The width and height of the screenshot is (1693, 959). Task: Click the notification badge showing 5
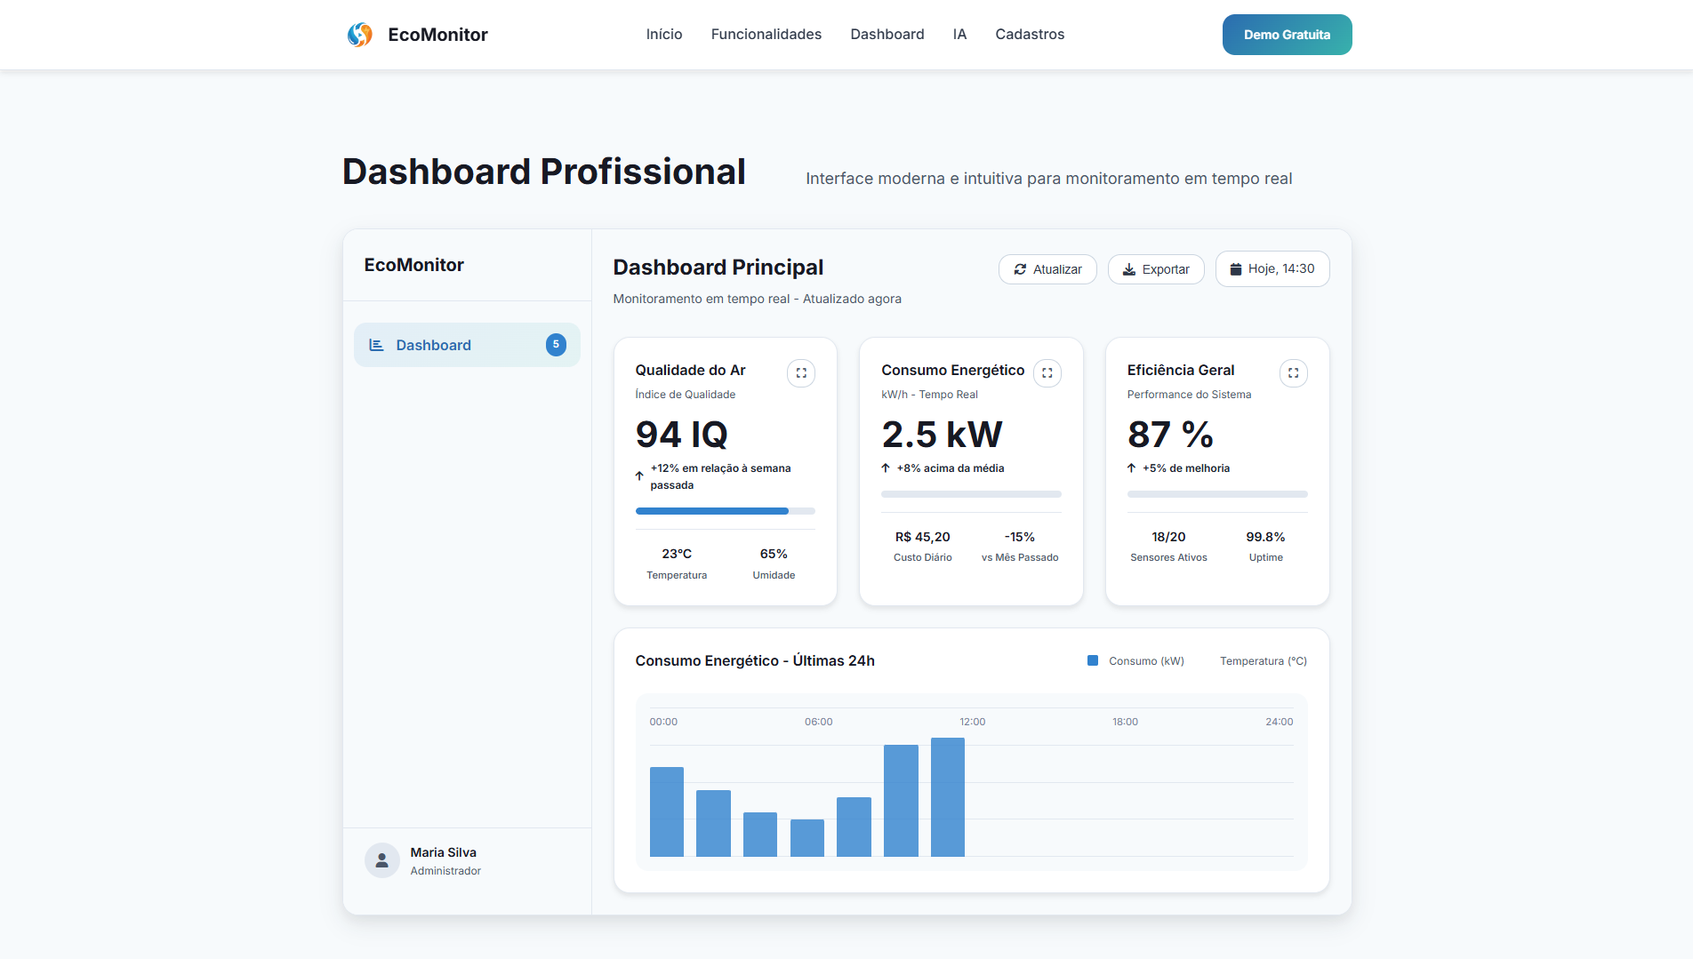[x=556, y=345]
